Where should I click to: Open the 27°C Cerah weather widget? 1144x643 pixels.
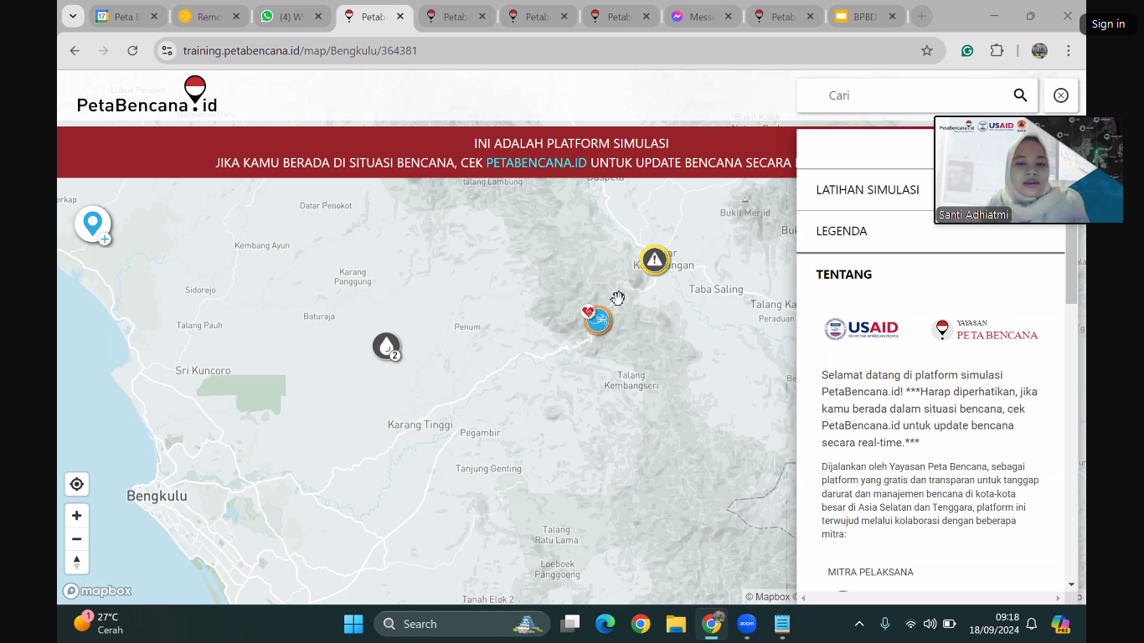[x=98, y=623]
